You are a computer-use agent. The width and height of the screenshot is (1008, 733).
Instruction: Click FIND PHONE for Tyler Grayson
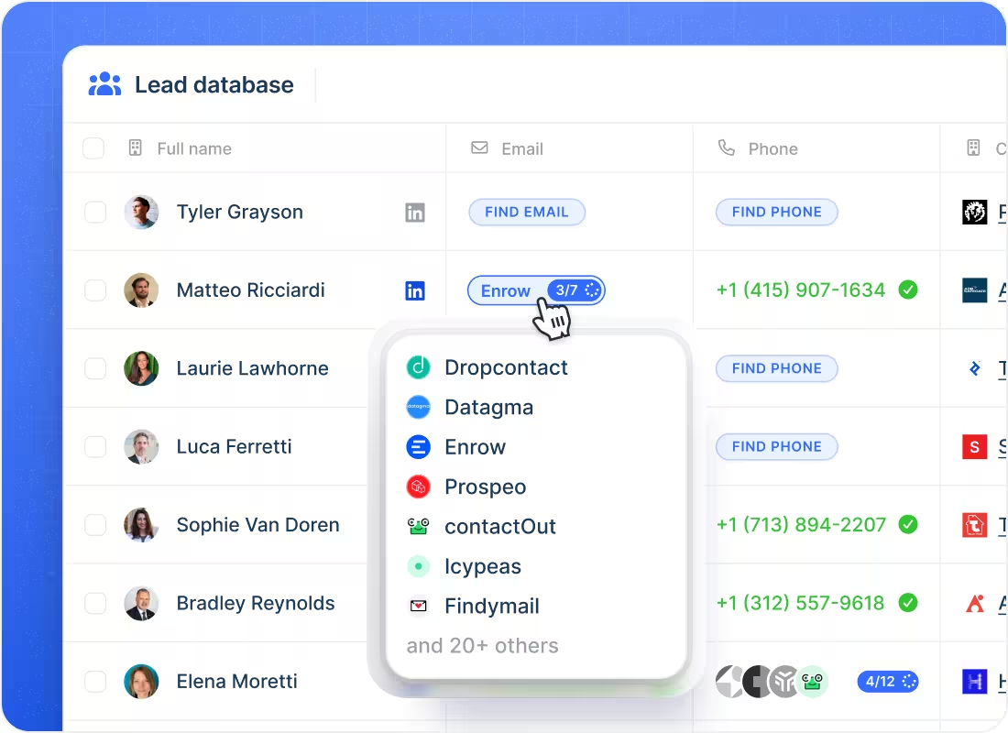point(776,213)
